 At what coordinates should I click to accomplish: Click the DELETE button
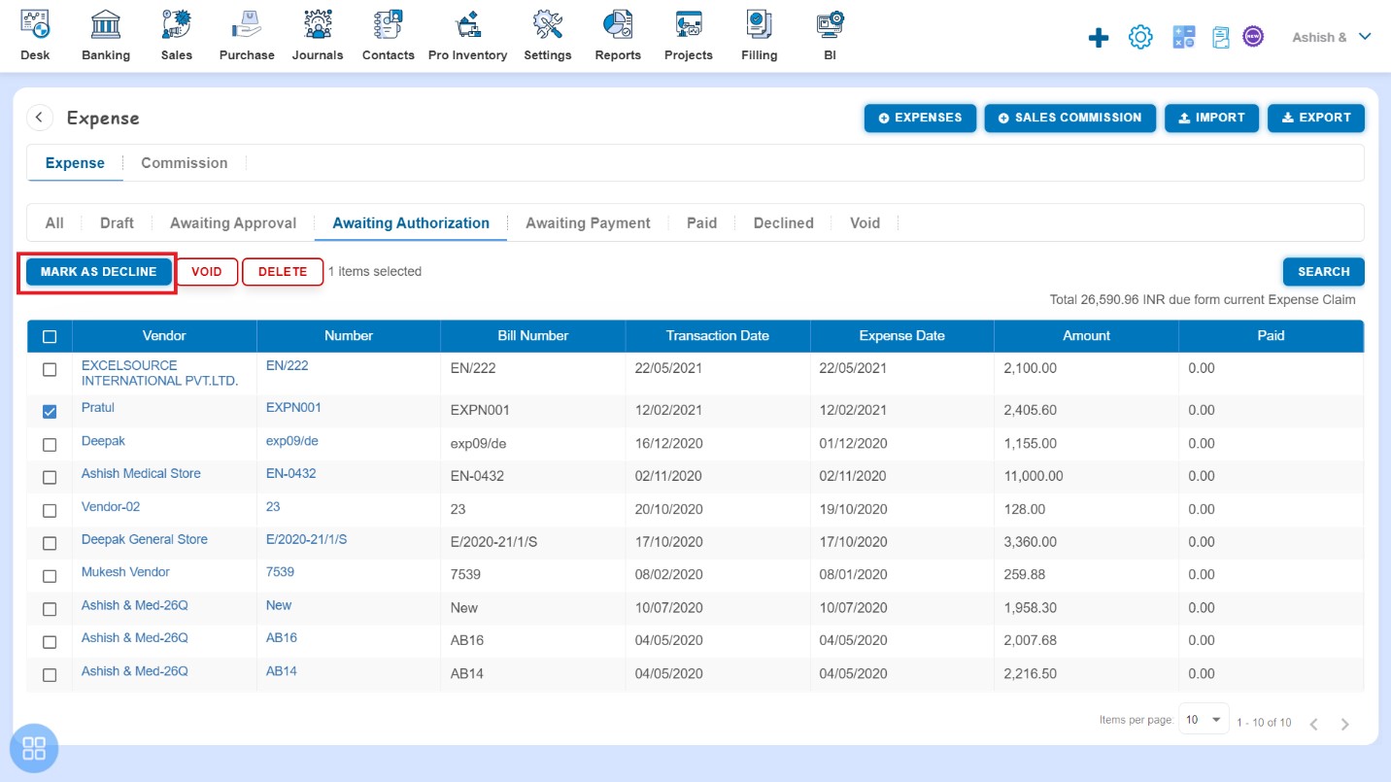pos(283,272)
